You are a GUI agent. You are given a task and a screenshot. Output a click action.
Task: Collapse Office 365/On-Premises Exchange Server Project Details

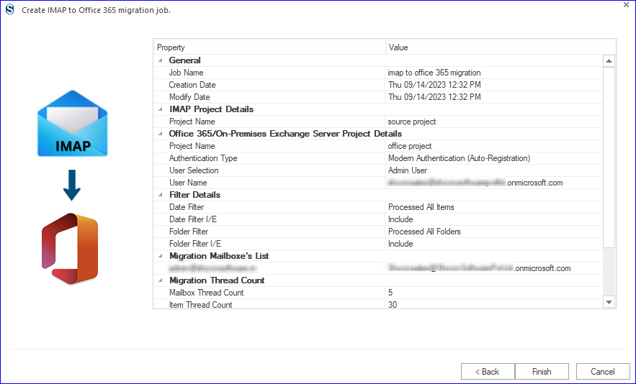click(x=161, y=134)
